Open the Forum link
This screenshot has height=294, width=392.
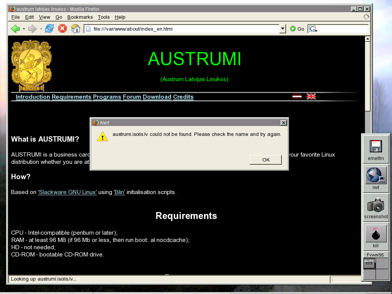pos(132,97)
